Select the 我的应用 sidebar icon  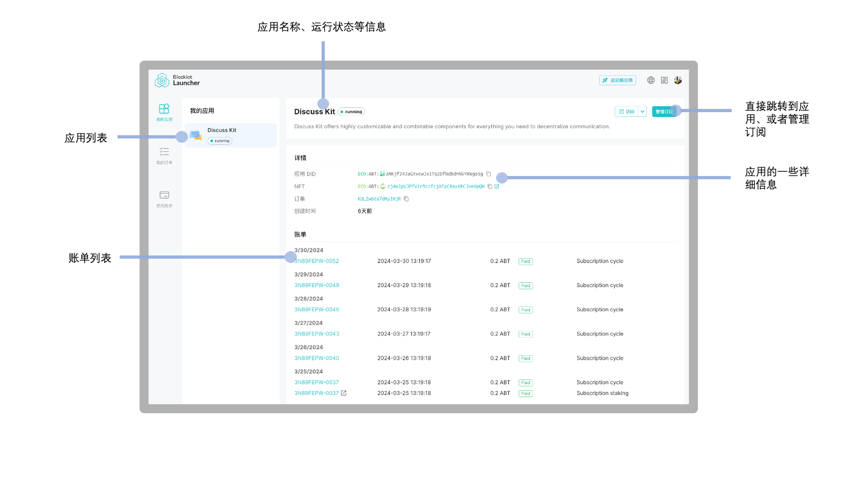pyautogui.click(x=164, y=111)
